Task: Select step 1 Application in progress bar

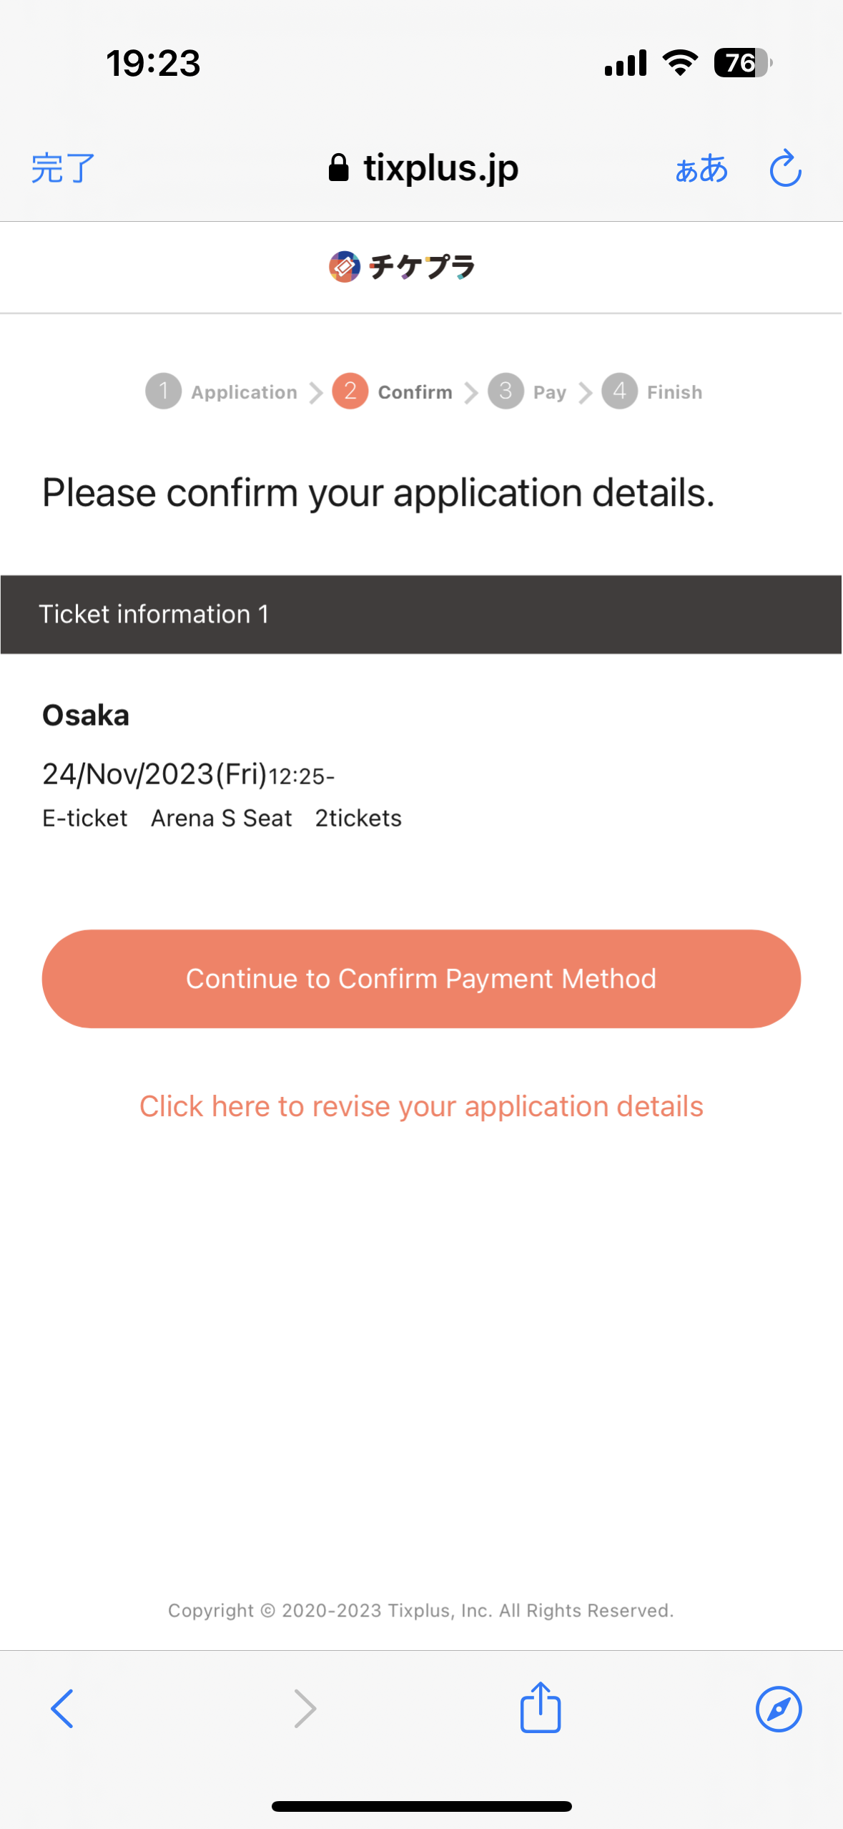Action: (222, 391)
